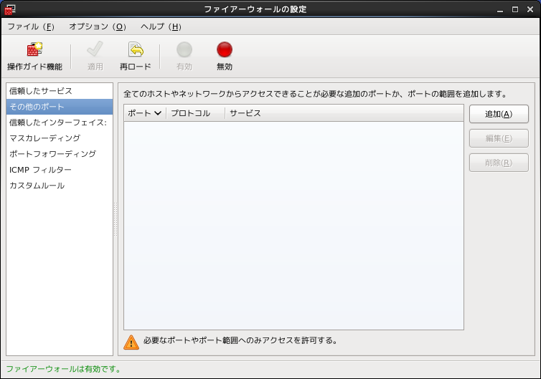Click the 削除(R) button
Image resolution: width=541 pixels, height=379 pixels.
(x=499, y=163)
